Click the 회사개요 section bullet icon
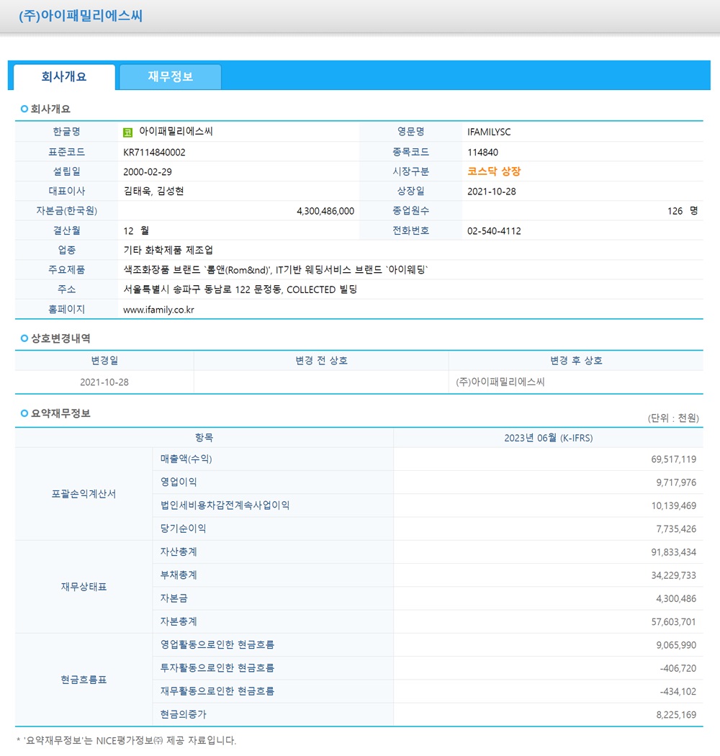Viewport: 720px width, 756px height. pyautogui.click(x=21, y=109)
